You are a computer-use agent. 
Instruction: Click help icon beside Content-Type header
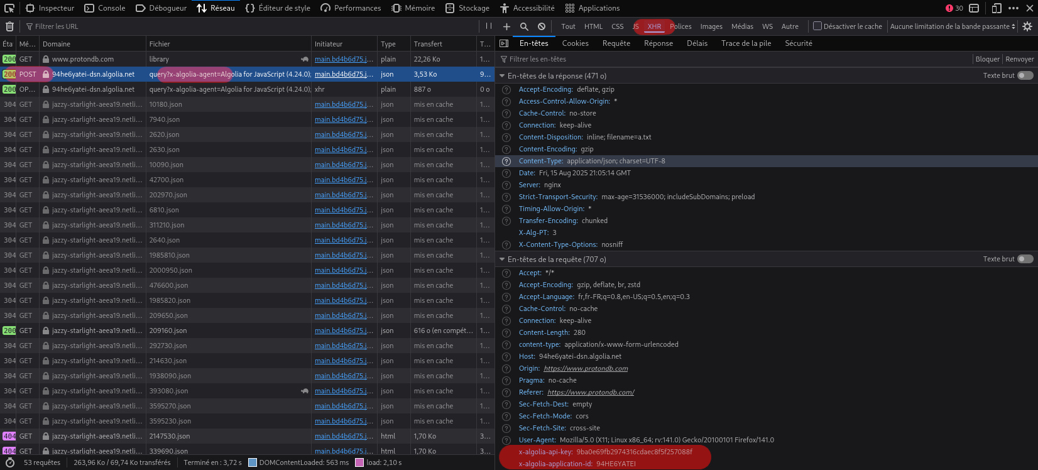(506, 161)
